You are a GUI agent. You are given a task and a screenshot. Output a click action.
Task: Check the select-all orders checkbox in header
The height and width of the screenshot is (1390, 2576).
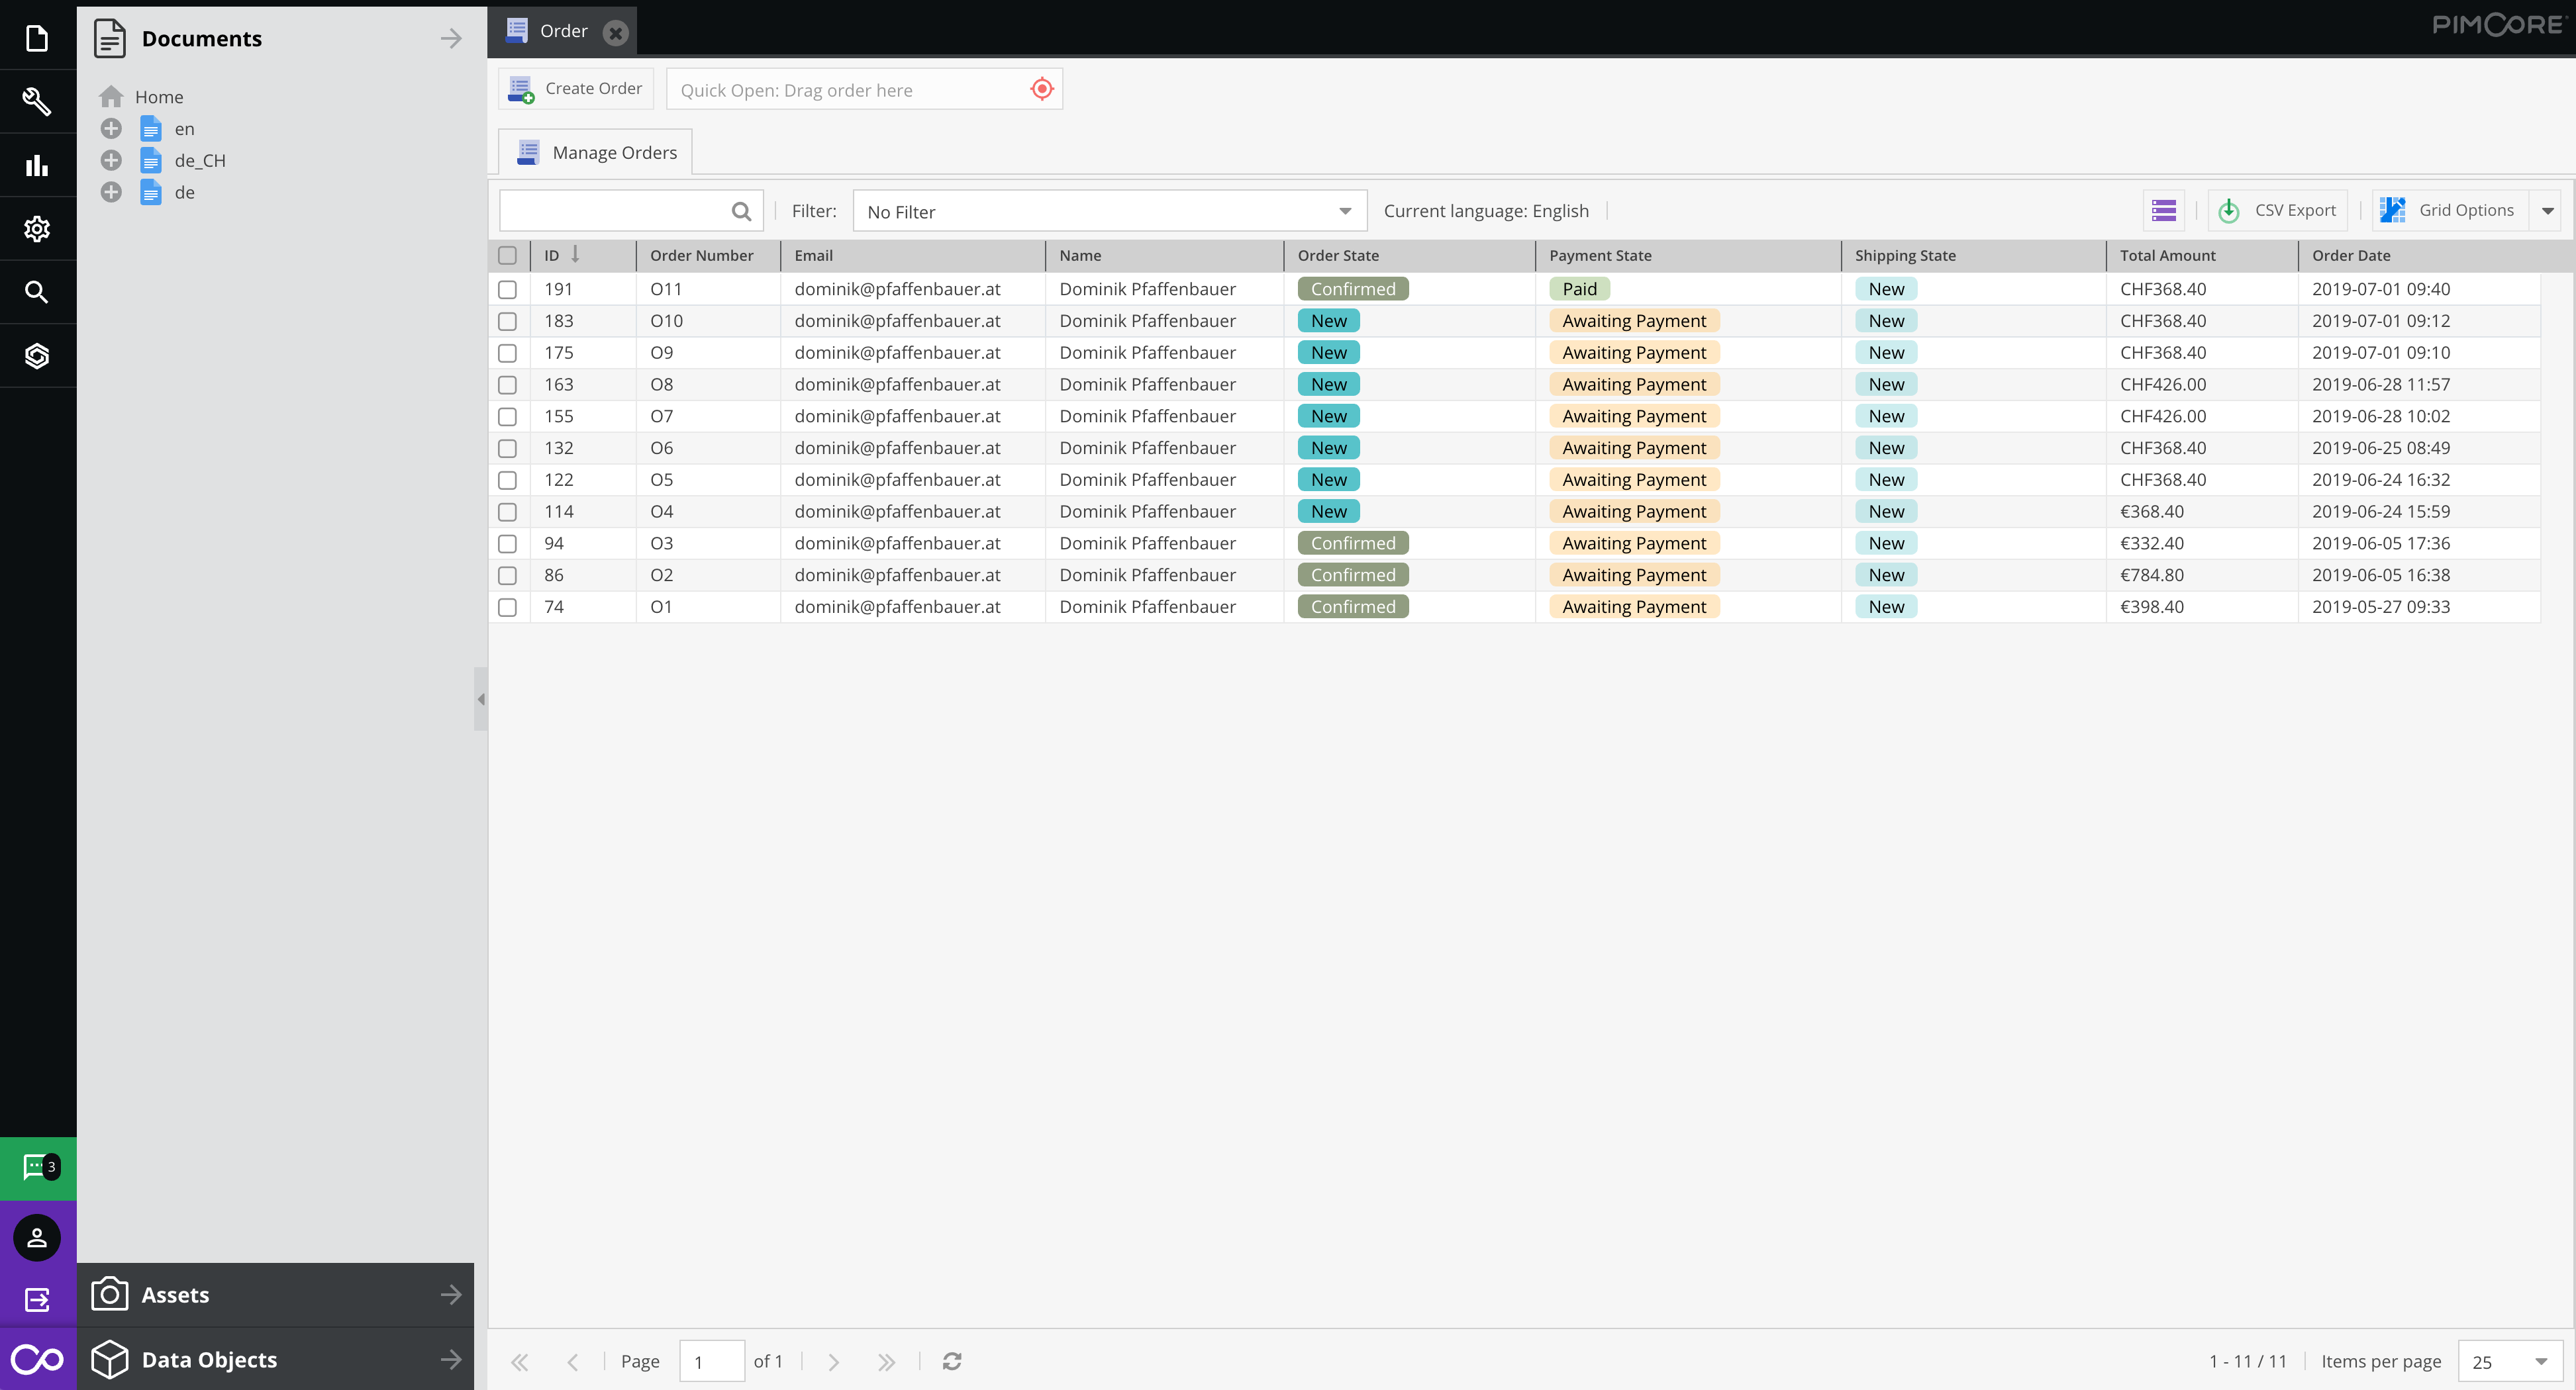tap(507, 255)
